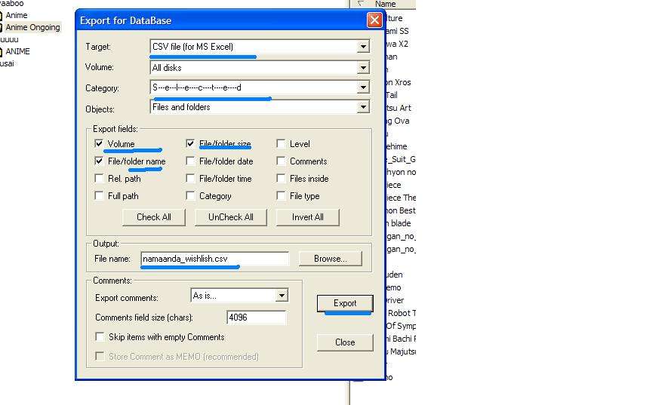The width and height of the screenshot is (671, 405).
Task: Enable the Full path checkbox
Action: [99, 196]
